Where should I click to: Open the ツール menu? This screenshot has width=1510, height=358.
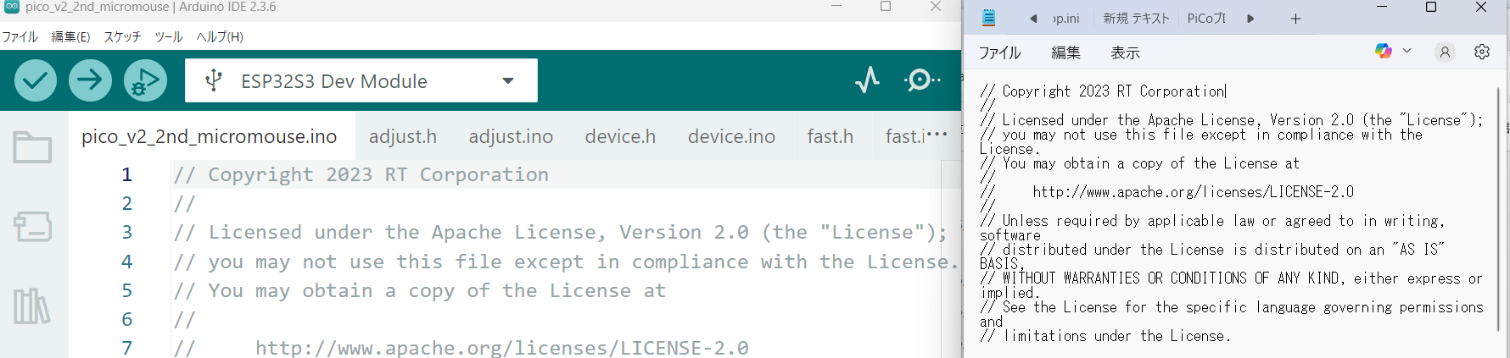(x=169, y=36)
